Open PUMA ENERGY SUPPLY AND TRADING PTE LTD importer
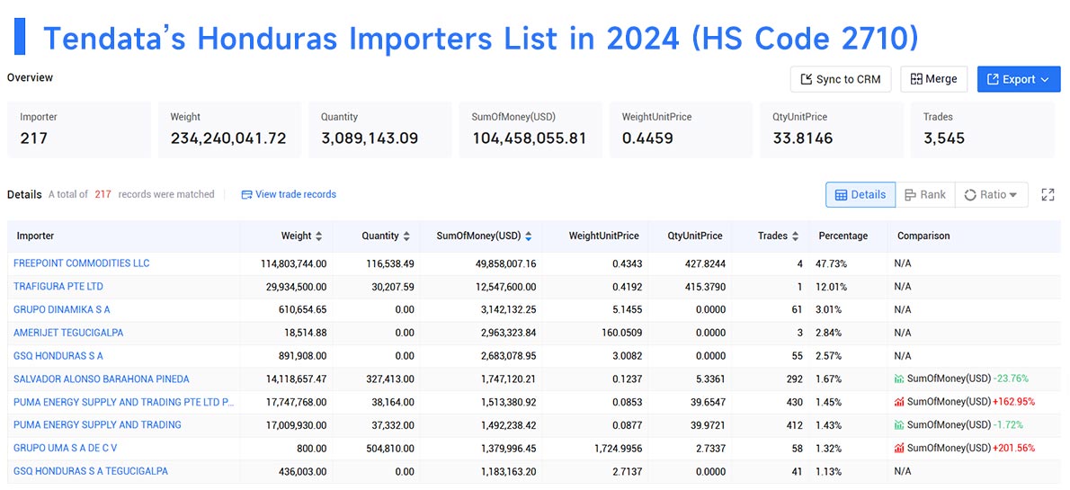The height and width of the screenshot is (490, 1070). click(123, 402)
